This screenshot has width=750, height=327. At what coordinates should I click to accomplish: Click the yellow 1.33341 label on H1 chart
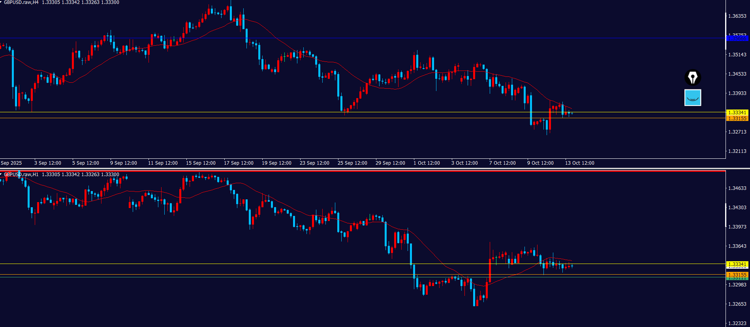tap(737, 264)
